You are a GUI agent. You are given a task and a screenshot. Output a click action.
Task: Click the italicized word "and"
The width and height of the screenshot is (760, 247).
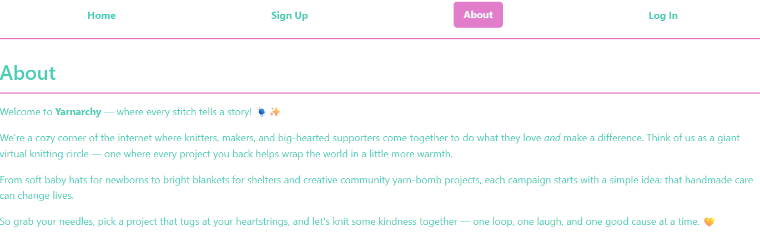[x=552, y=138]
